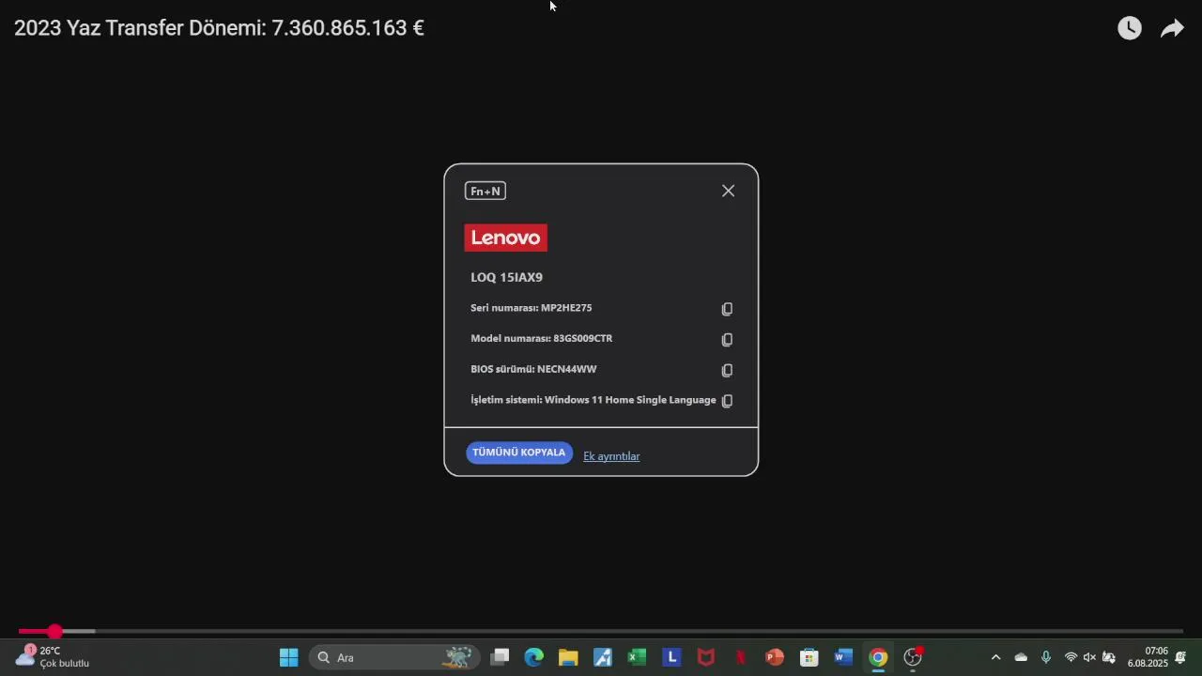The height and width of the screenshot is (676, 1202).
Task: Click the Lenovo logo
Action: (505, 238)
